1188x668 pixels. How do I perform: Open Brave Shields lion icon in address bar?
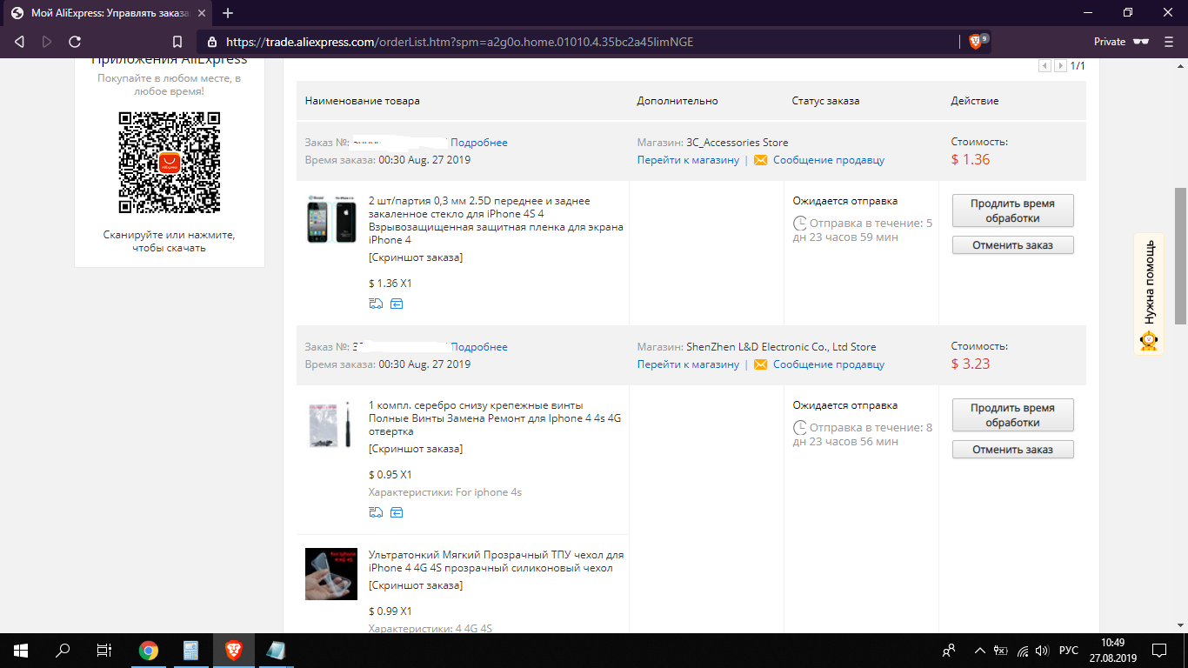click(976, 42)
